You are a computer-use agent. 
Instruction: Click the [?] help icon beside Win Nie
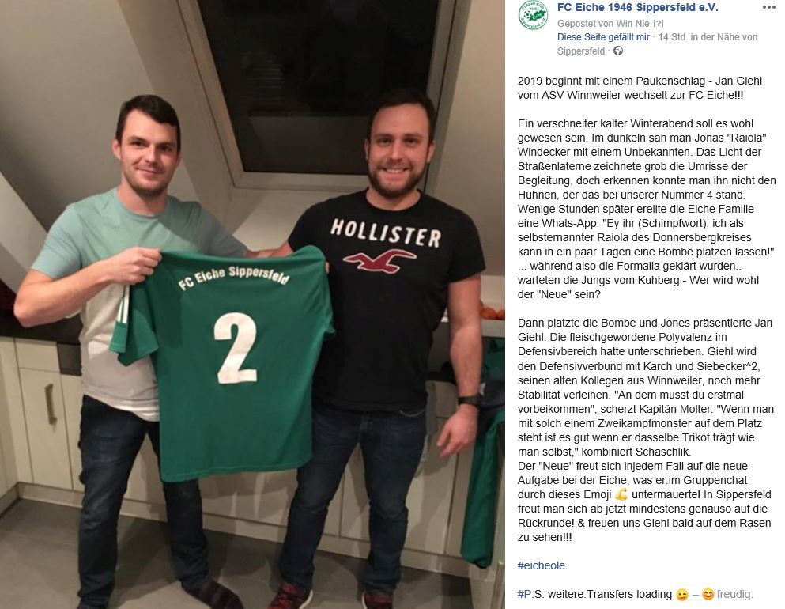pyautogui.click(x=659, y=23)
